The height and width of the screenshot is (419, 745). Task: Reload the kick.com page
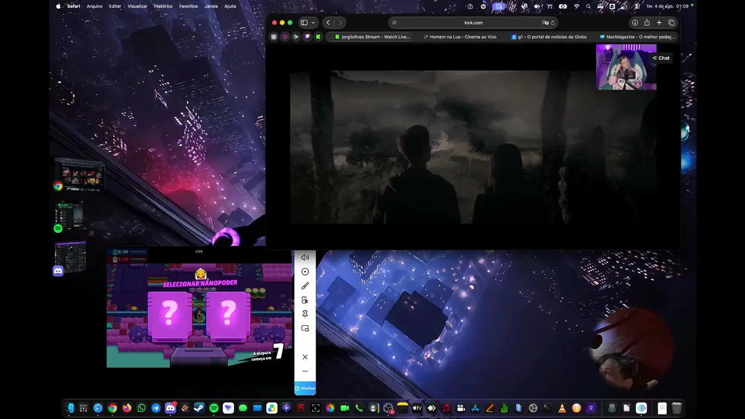552,23
